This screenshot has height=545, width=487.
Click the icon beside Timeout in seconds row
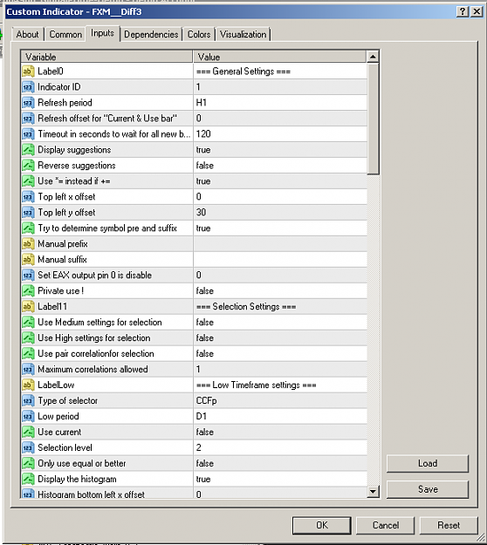point(28,133)
